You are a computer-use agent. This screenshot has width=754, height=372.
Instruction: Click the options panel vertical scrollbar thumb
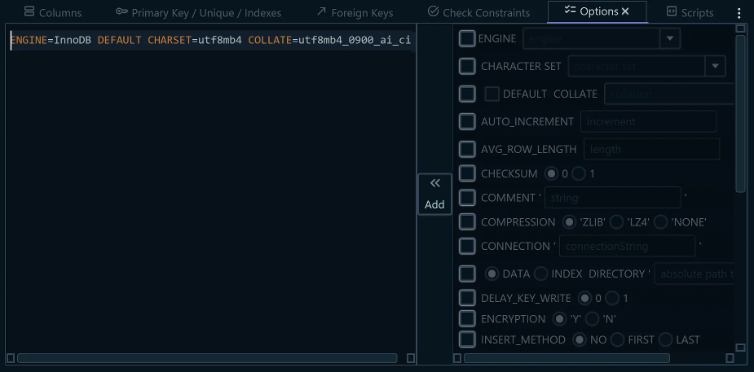coord(740,114)
